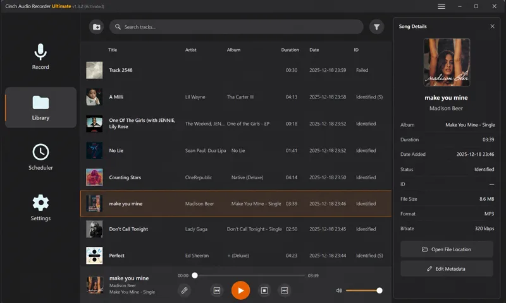Screen dimensions: 506x303
Task: Select the make you mine row in list
Action: click(x=236, y=203)
